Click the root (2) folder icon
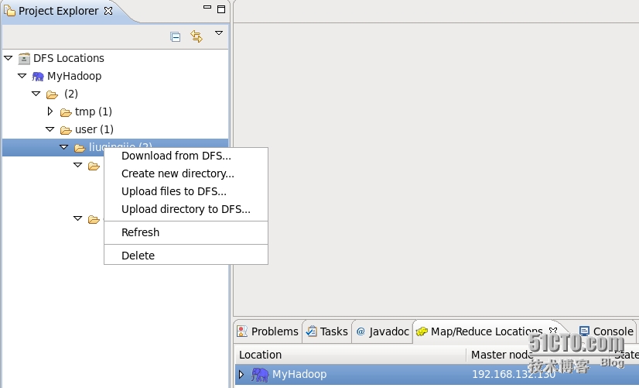The height and width of the screenshot is (388, 639). click(x=52, y=94)
